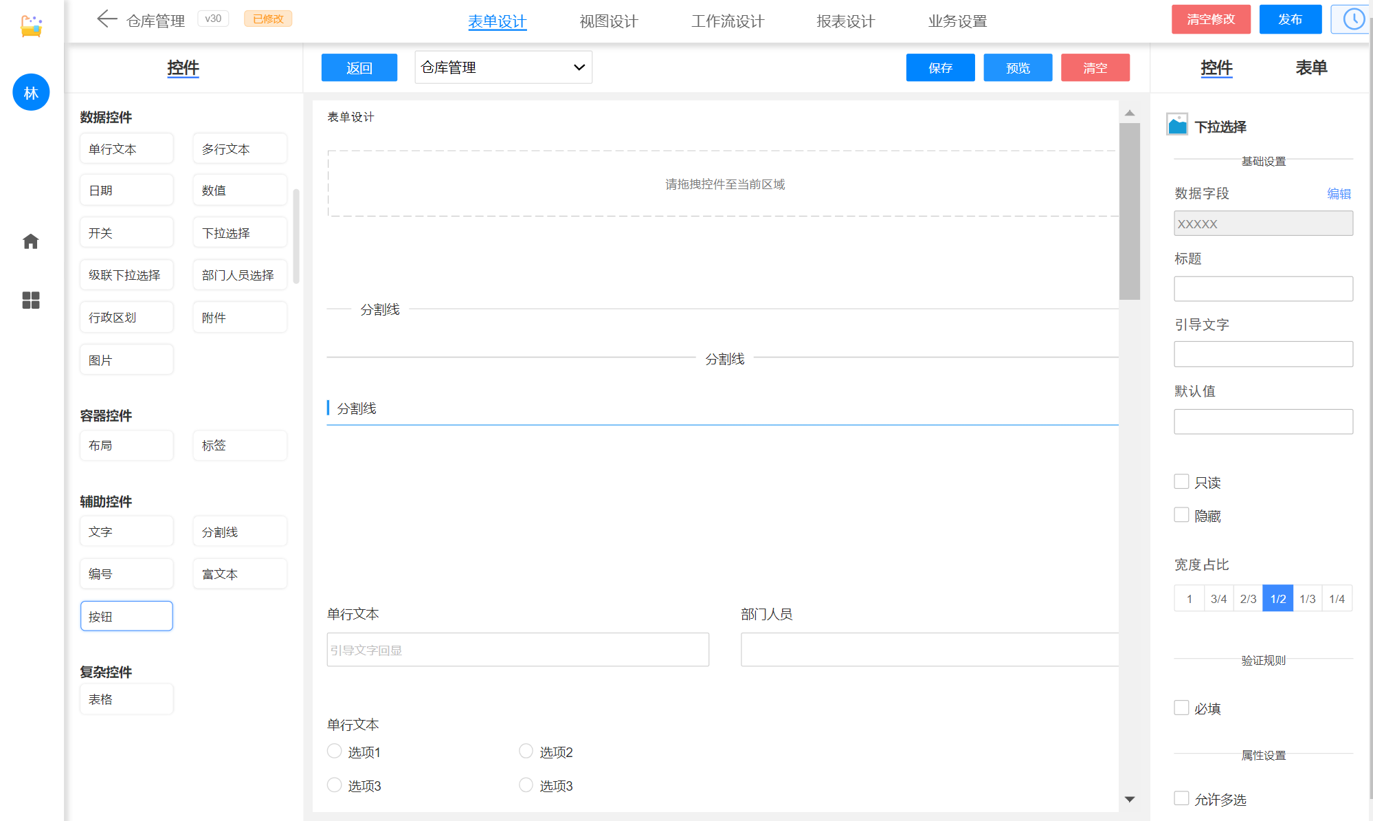Select the 开关 control
Image resolution: width=1373 pixels, height=821 pixels.
pos(126,232)
